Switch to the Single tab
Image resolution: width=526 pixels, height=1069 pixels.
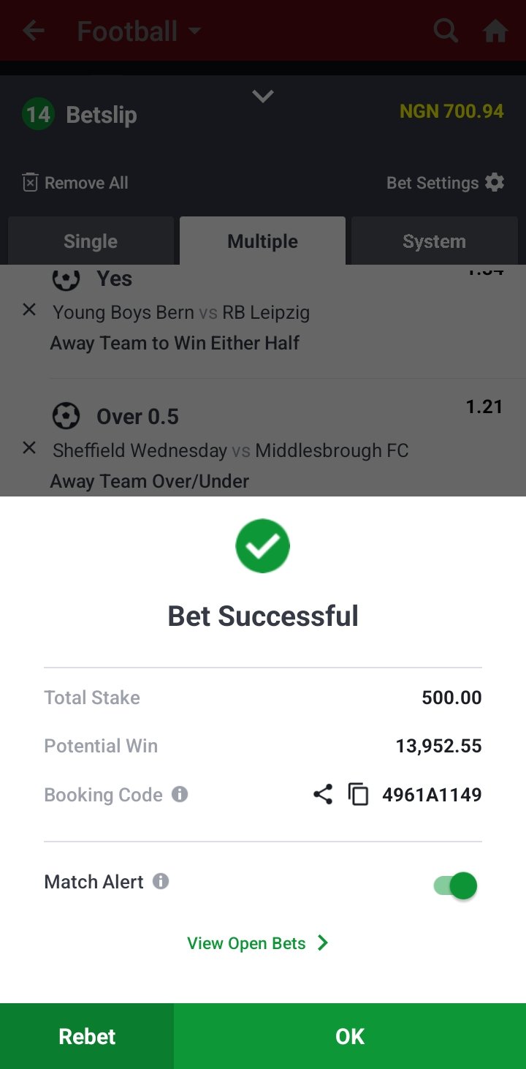[x=91, y=241]
